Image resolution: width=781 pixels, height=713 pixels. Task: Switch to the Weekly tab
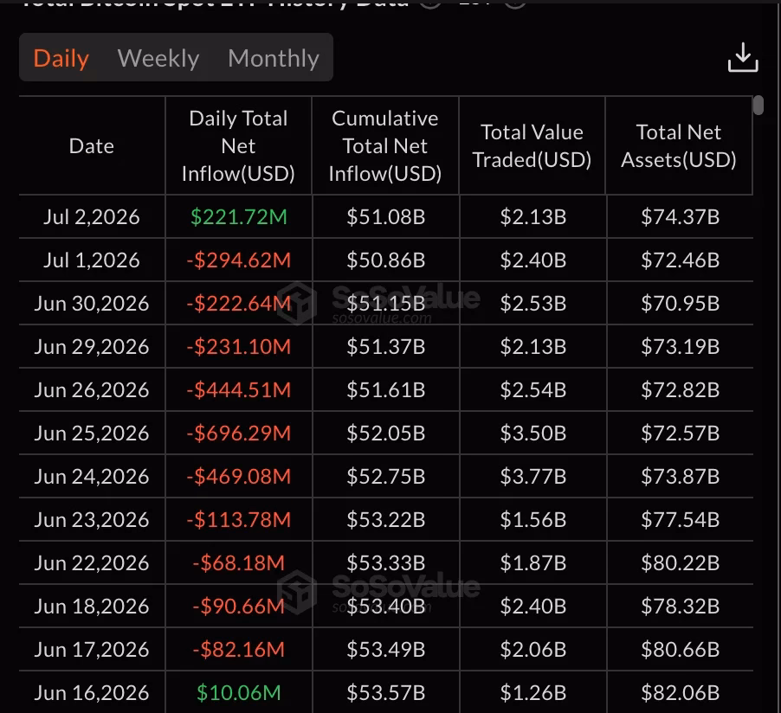tap(158, 58)
